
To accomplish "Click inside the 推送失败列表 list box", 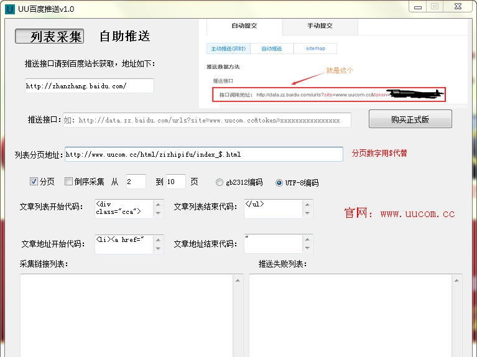I will (351, 315).
